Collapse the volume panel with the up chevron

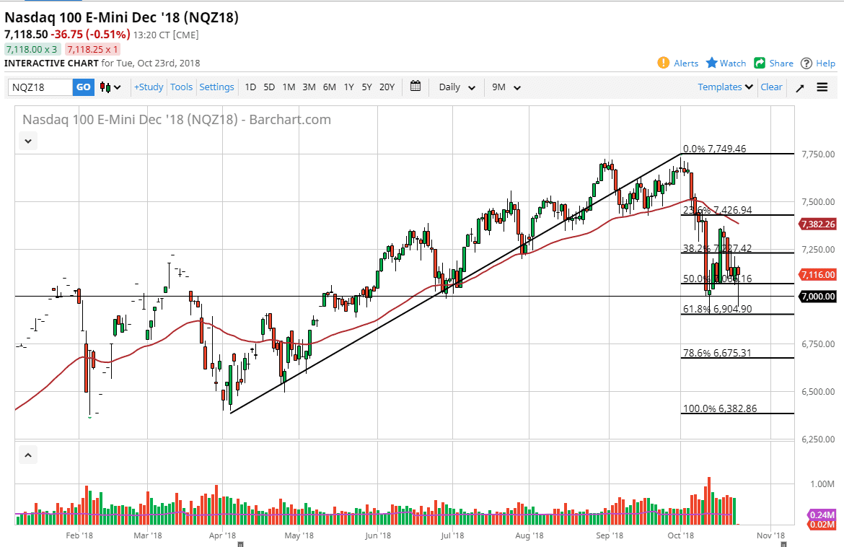tap(27, 455)
